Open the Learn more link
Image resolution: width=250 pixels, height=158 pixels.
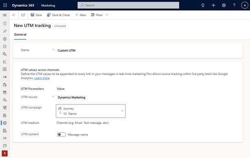tap(42, 78)
